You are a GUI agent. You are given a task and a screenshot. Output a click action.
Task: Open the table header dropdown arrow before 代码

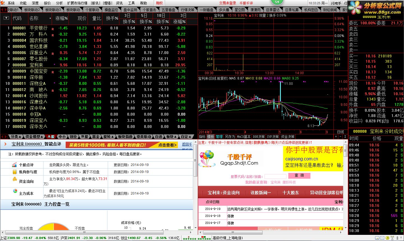click(x=6, y=18)
